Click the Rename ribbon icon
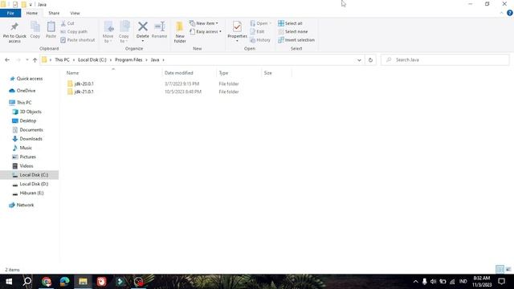 tap(159, 31)
